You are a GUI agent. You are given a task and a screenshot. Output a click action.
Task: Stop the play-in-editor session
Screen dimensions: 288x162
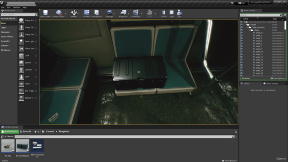[171, 13]
